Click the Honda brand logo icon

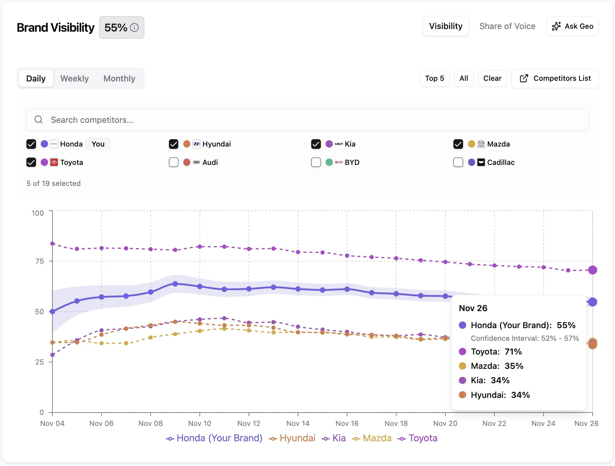[x=54, y=144]
